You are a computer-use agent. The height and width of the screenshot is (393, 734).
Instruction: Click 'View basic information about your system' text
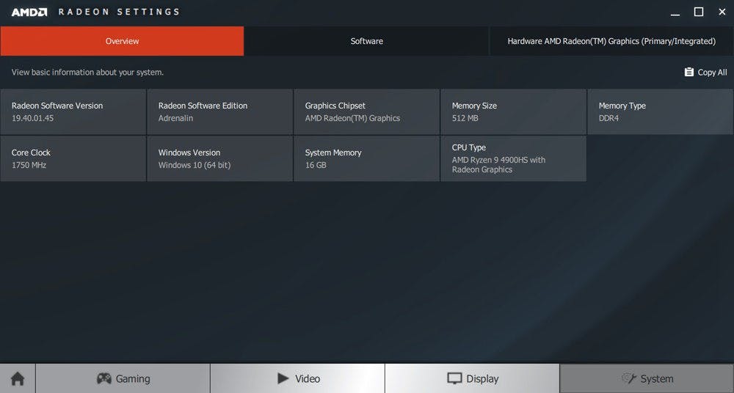point(87,73)
